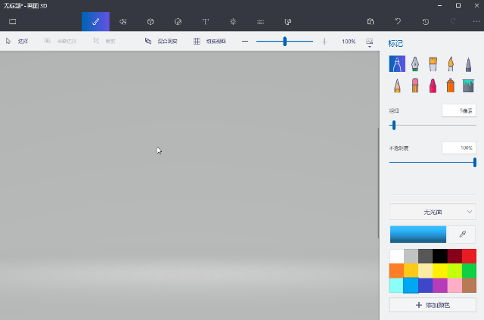Select the red Crayon brush

click(x=433, y=85)
